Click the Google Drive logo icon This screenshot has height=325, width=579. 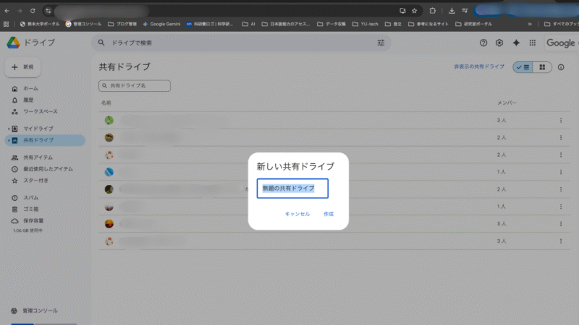12,43
